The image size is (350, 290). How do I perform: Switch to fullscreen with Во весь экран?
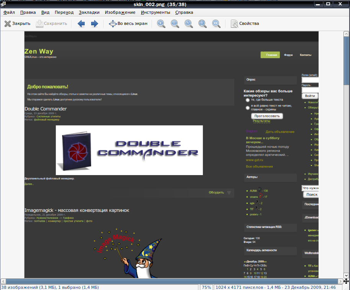tap(128, 23)
